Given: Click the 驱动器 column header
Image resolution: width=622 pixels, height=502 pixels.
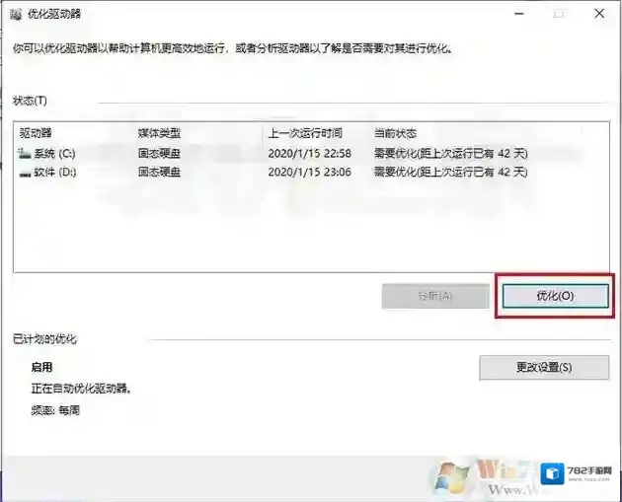Looking at the screenshot, I should coord(36,133).
